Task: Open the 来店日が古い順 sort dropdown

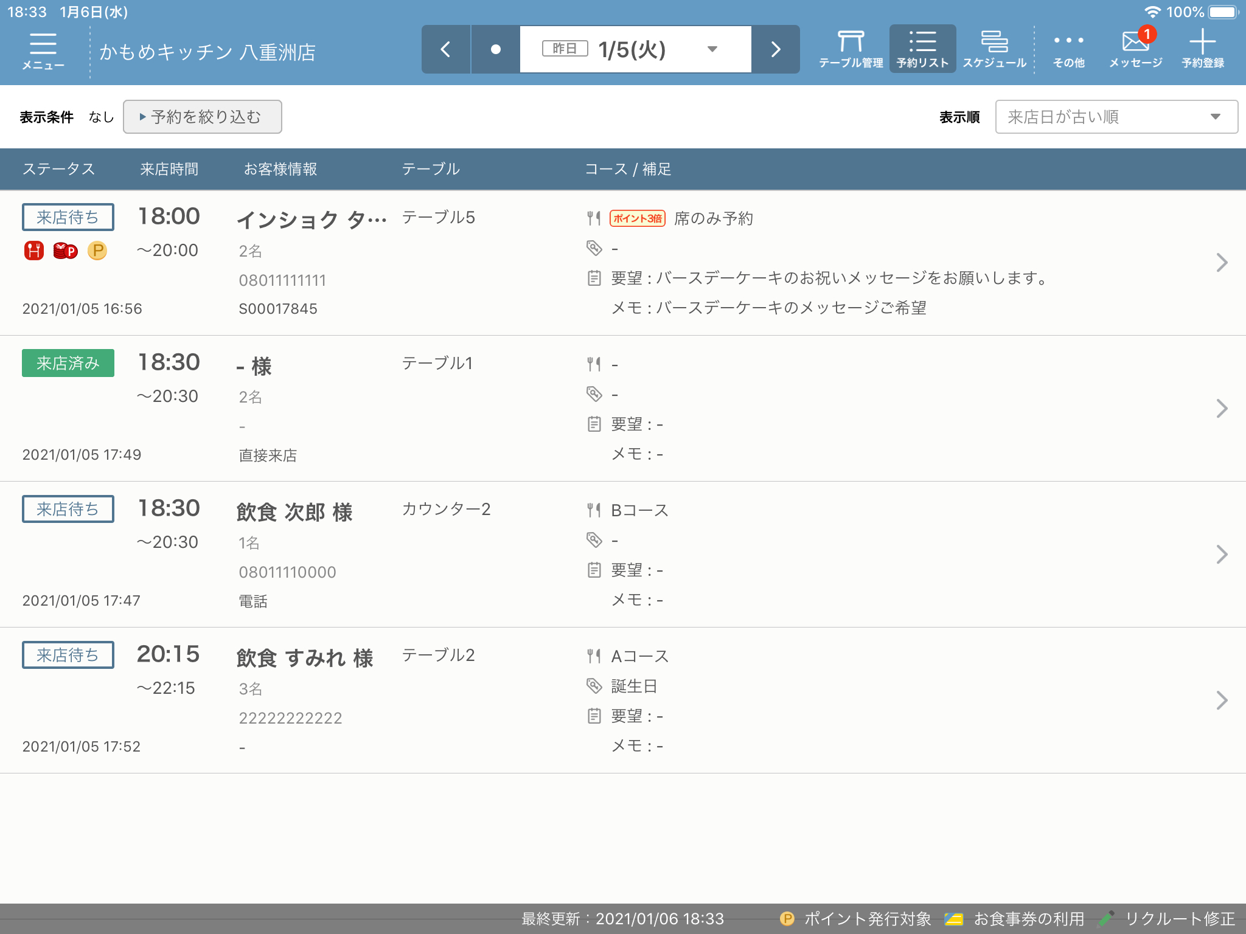Action: coord(1116,117)
